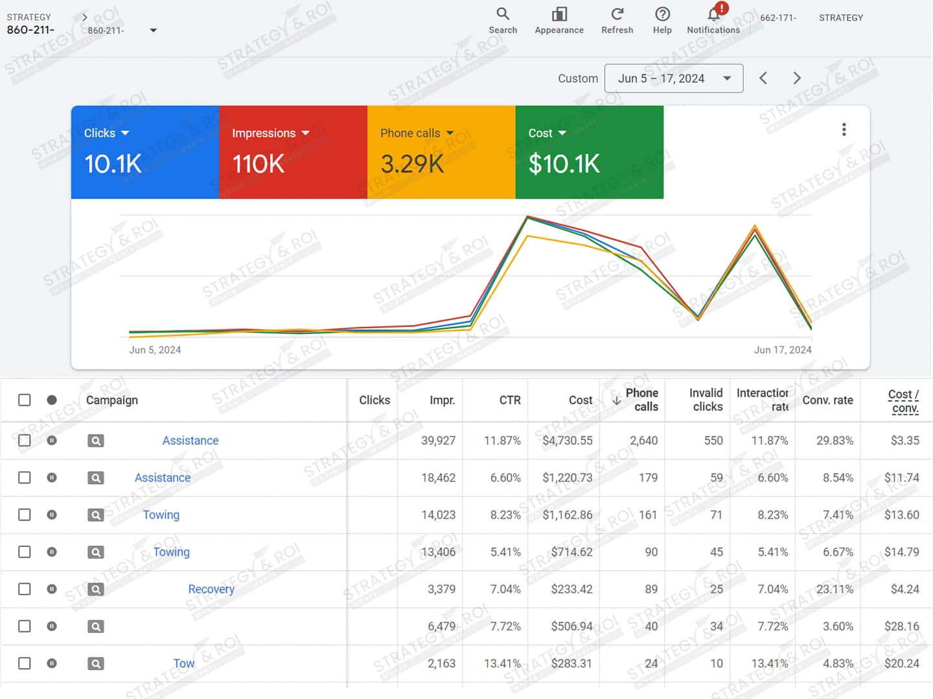Open the Tow campaign link
Image resolution: width=933 pixels, height=699 pixels.
[x=183, y=663]
